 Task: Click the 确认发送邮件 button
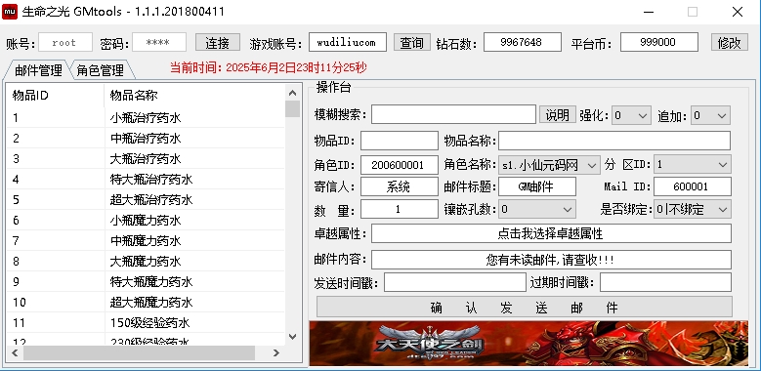(x=525, y=307)
